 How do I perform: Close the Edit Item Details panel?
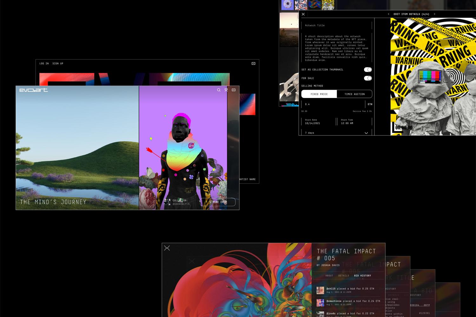click(x=303, y=14)
